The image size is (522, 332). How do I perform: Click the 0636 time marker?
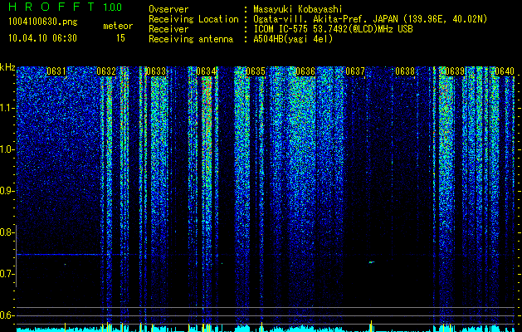(305, 71)
